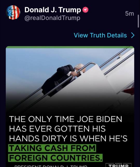The width and height of the screenshot is (140, 167).
Task: Click THE ONLY TIME JOE BIDEN headline
Action: click(x=66, y=119)
